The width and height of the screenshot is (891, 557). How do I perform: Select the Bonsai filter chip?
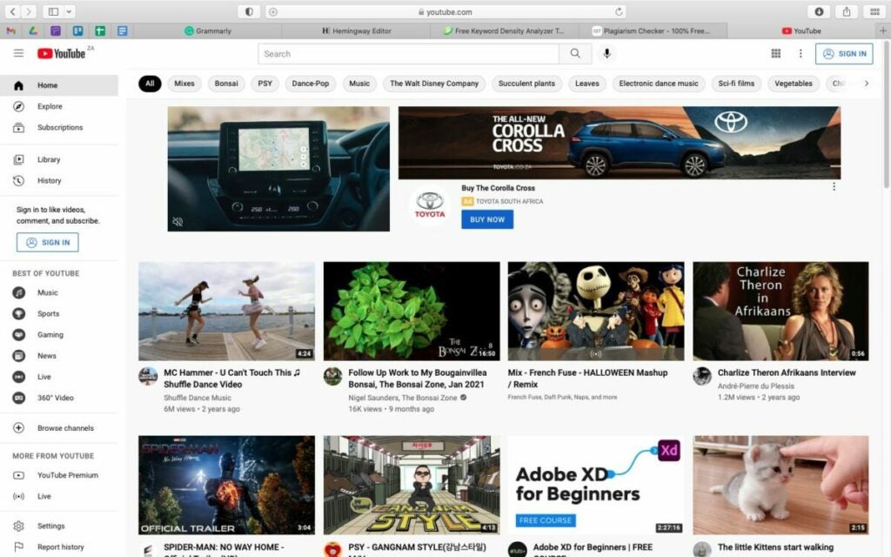click(x=226, y=84)
